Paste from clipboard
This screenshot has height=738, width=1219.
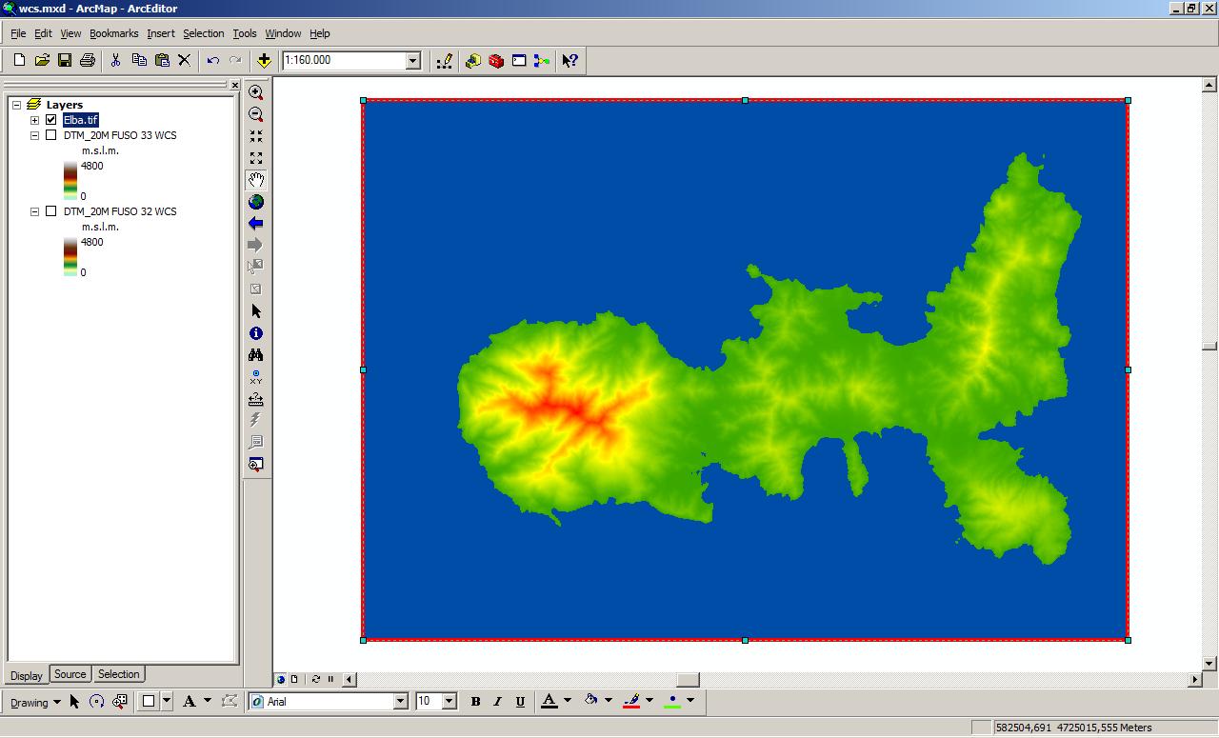pos(162,60)
